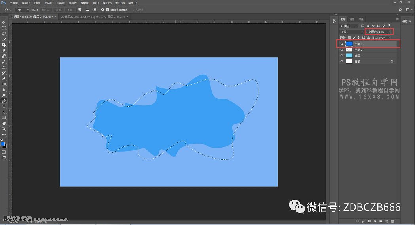Activate the Hand tool

4,123
